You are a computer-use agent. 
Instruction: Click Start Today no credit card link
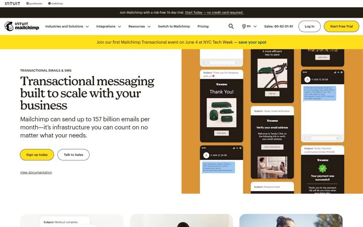pyautogui.click(x=214, y=13)
